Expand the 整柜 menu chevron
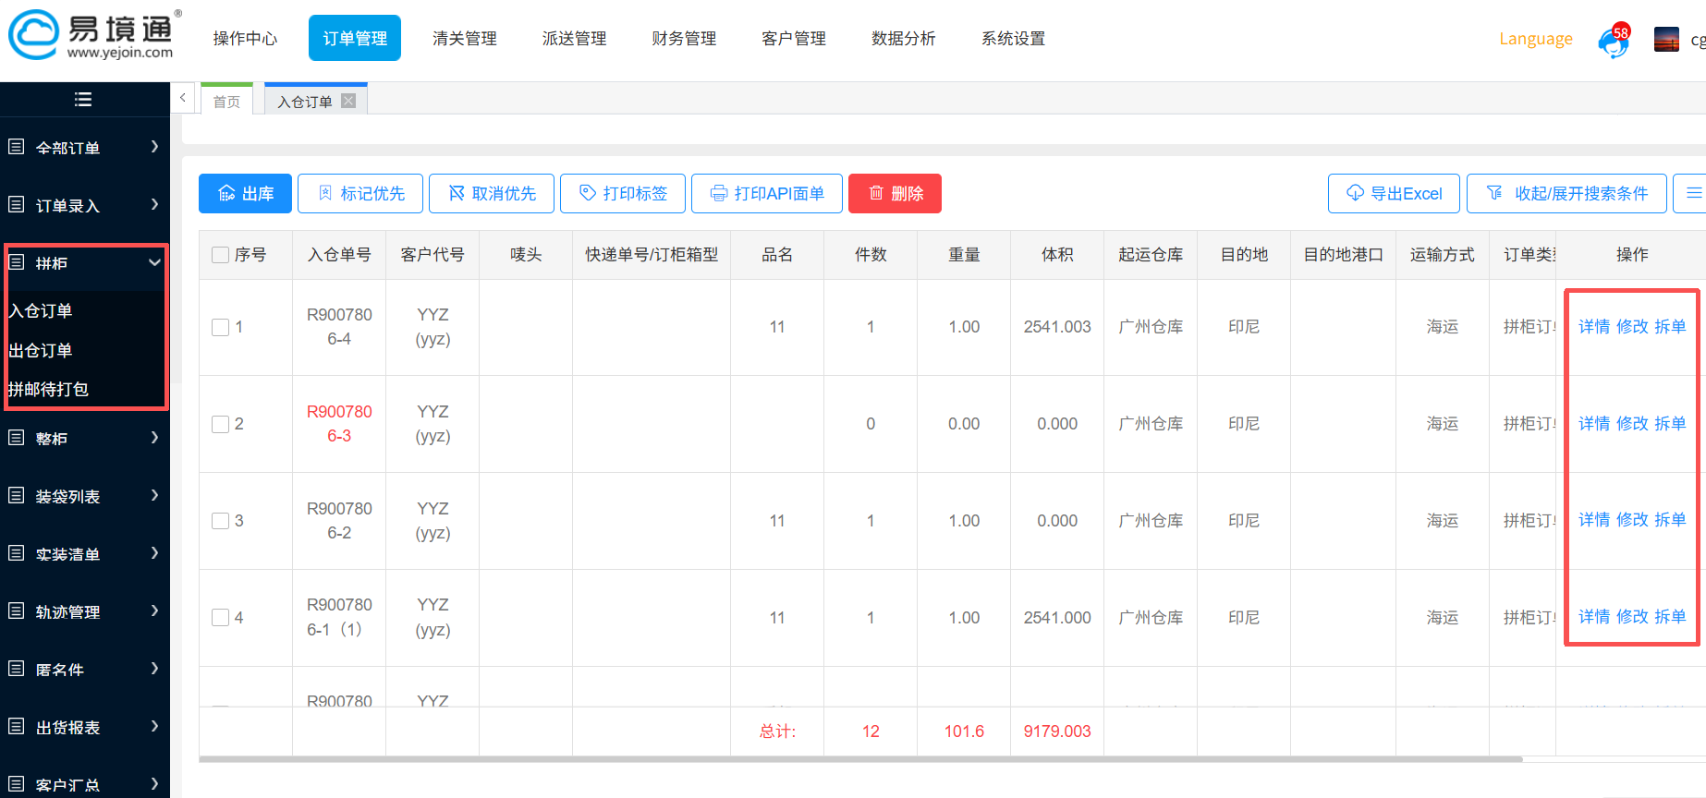 coord(154,438)
